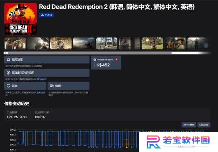Click the Red Dead Redemption 2 title
The width and height of the screenshot is (218, 152).
(x=117, y=7)
